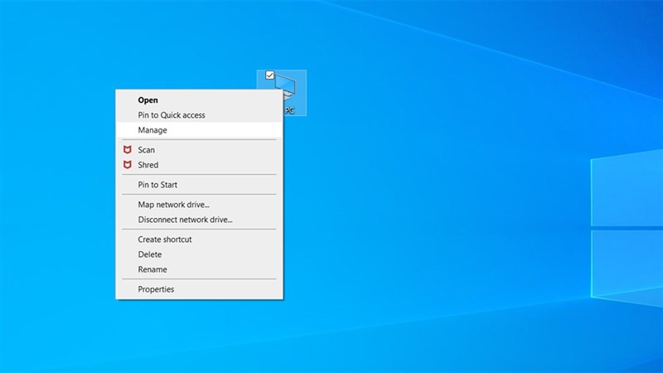
Task: Open Map network drive... entry
Action: (x=199, y=205)
